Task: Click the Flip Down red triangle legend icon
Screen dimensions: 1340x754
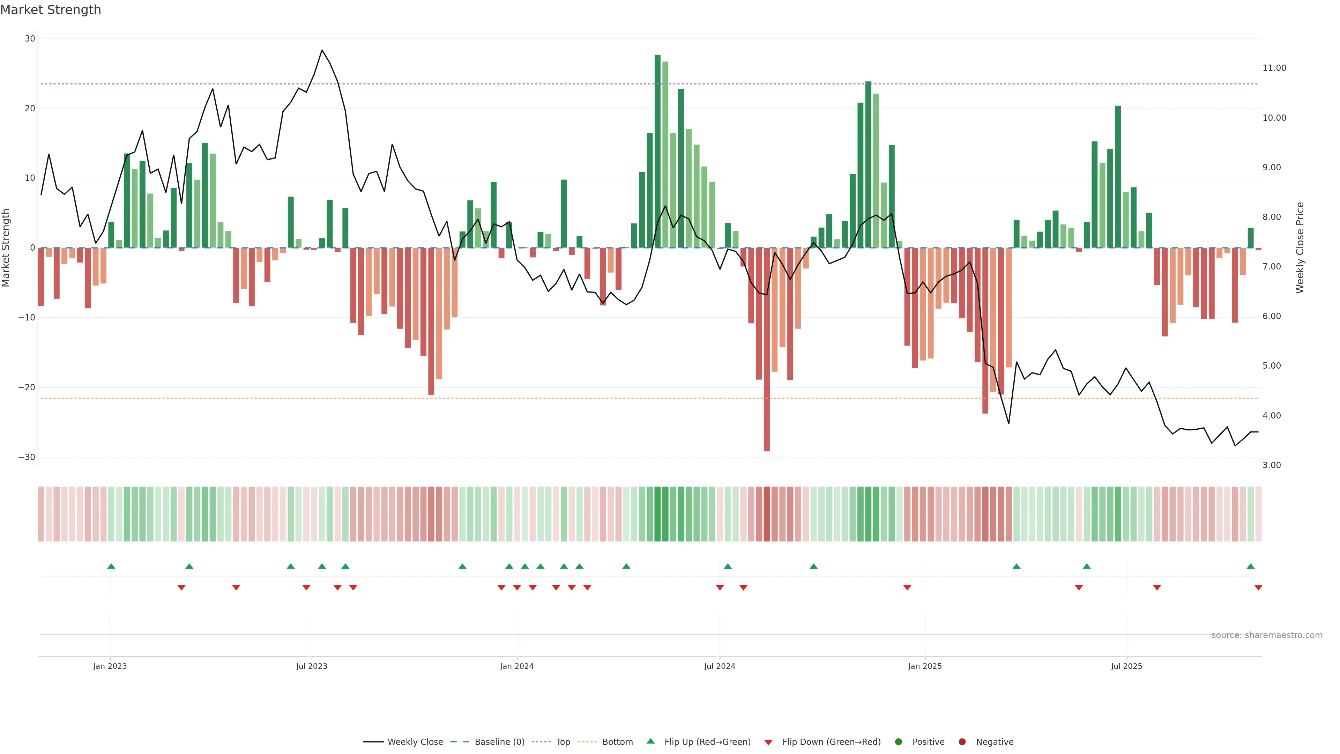Action: 768,742
